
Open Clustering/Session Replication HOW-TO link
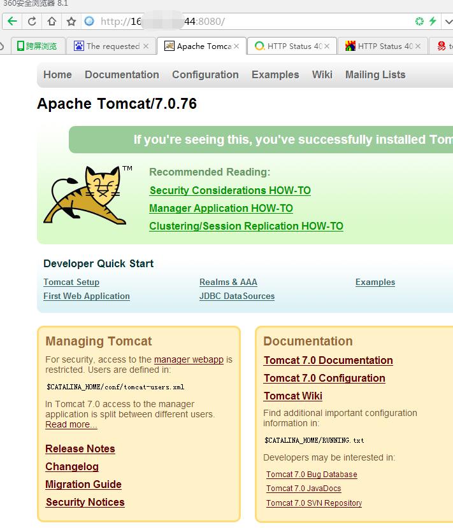coord(246,226)
